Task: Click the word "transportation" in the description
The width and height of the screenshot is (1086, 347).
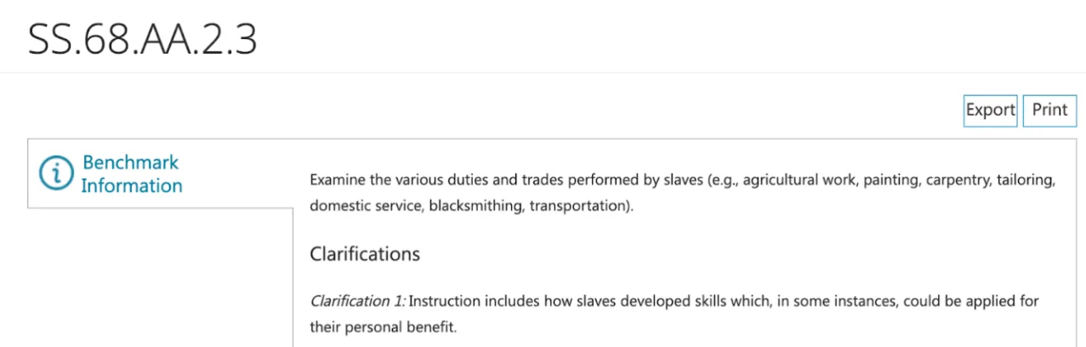Action: pos(577,206)
